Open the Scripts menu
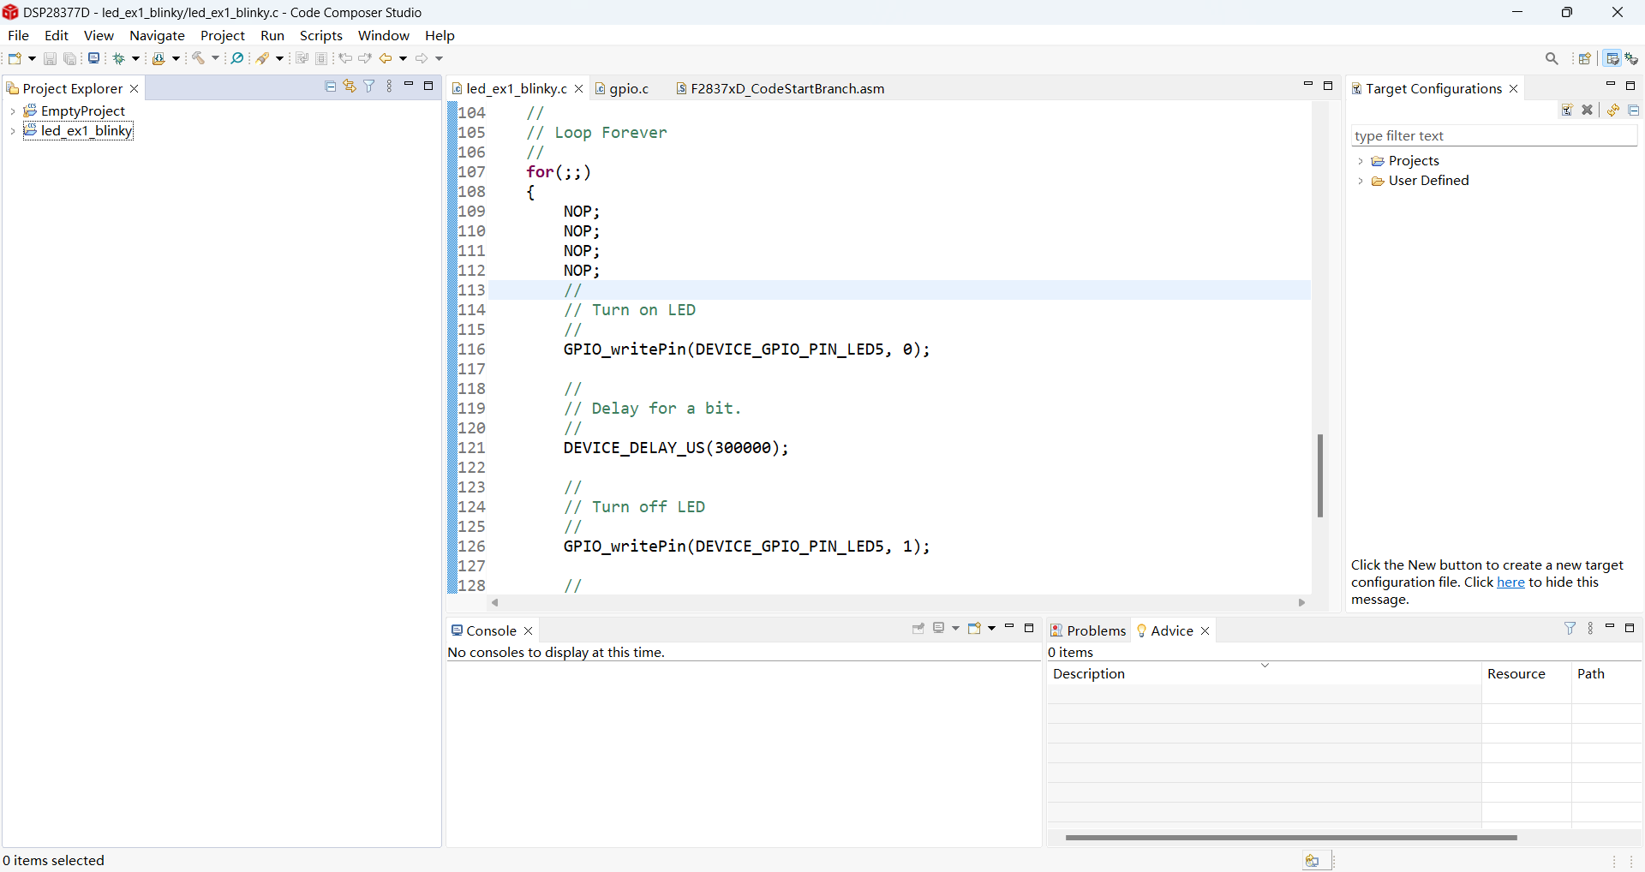This screenshot has height=872, width=1645. pyautogui.click(x=320, y=35)
